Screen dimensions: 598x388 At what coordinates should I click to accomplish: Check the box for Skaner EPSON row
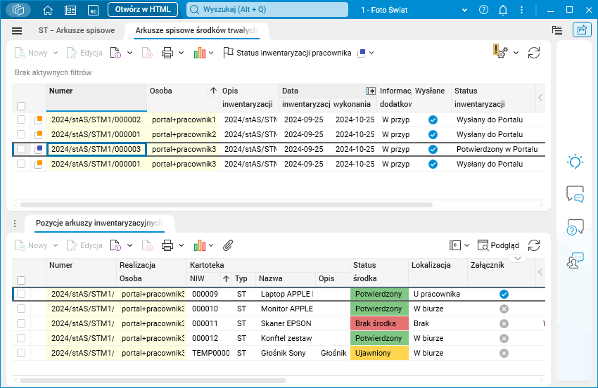coord(21,323)
